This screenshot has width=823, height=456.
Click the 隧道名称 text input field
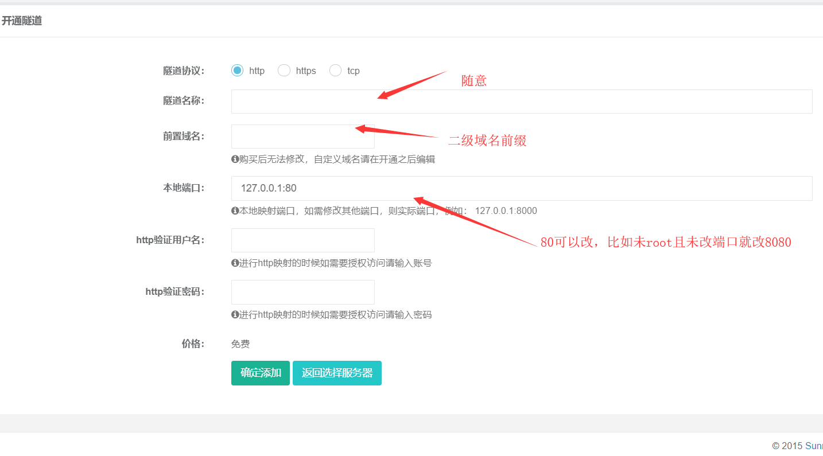coord(521,102)
